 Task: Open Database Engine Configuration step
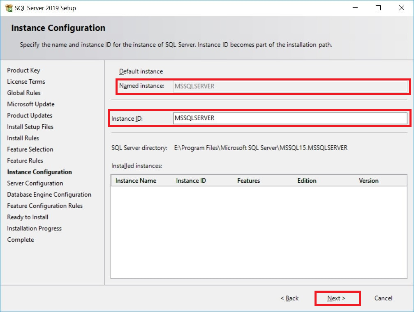click(49, 195)
